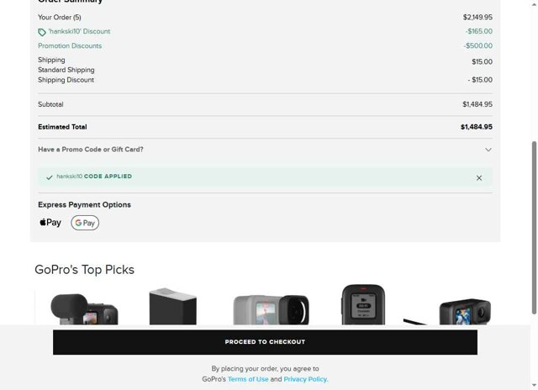Click the green checkmark next to Code Applied
Image resolution: width=538 pixels, height=390 pixels.
[x=50, y=177]
